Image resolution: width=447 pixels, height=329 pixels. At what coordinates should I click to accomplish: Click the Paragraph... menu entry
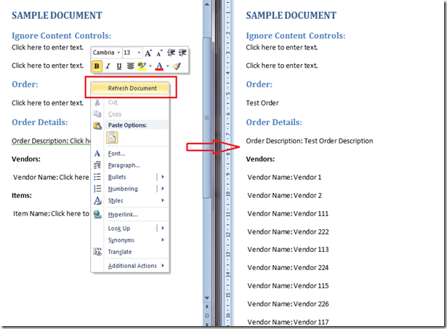click(x=124, y=165)
